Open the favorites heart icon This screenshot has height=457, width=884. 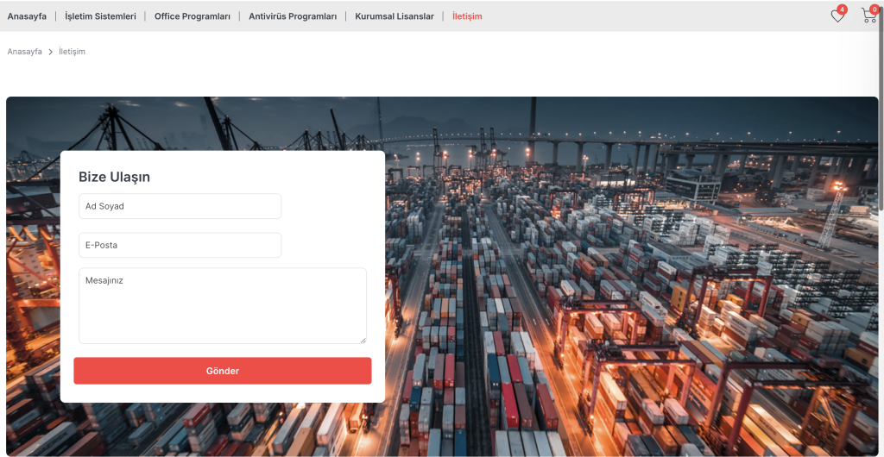837,16
